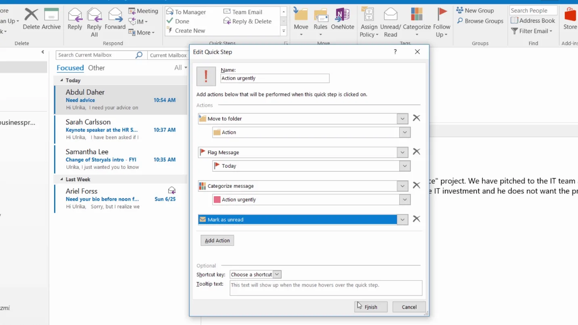Open the Address Book
The image size is (578, 325).
pyautogui.click(x=533, y=21)
